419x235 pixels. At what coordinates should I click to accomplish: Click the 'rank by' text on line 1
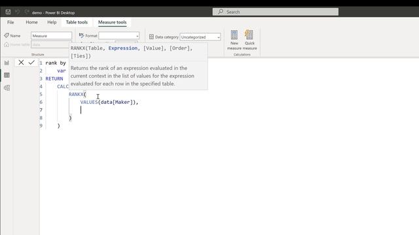pos(56,63)
